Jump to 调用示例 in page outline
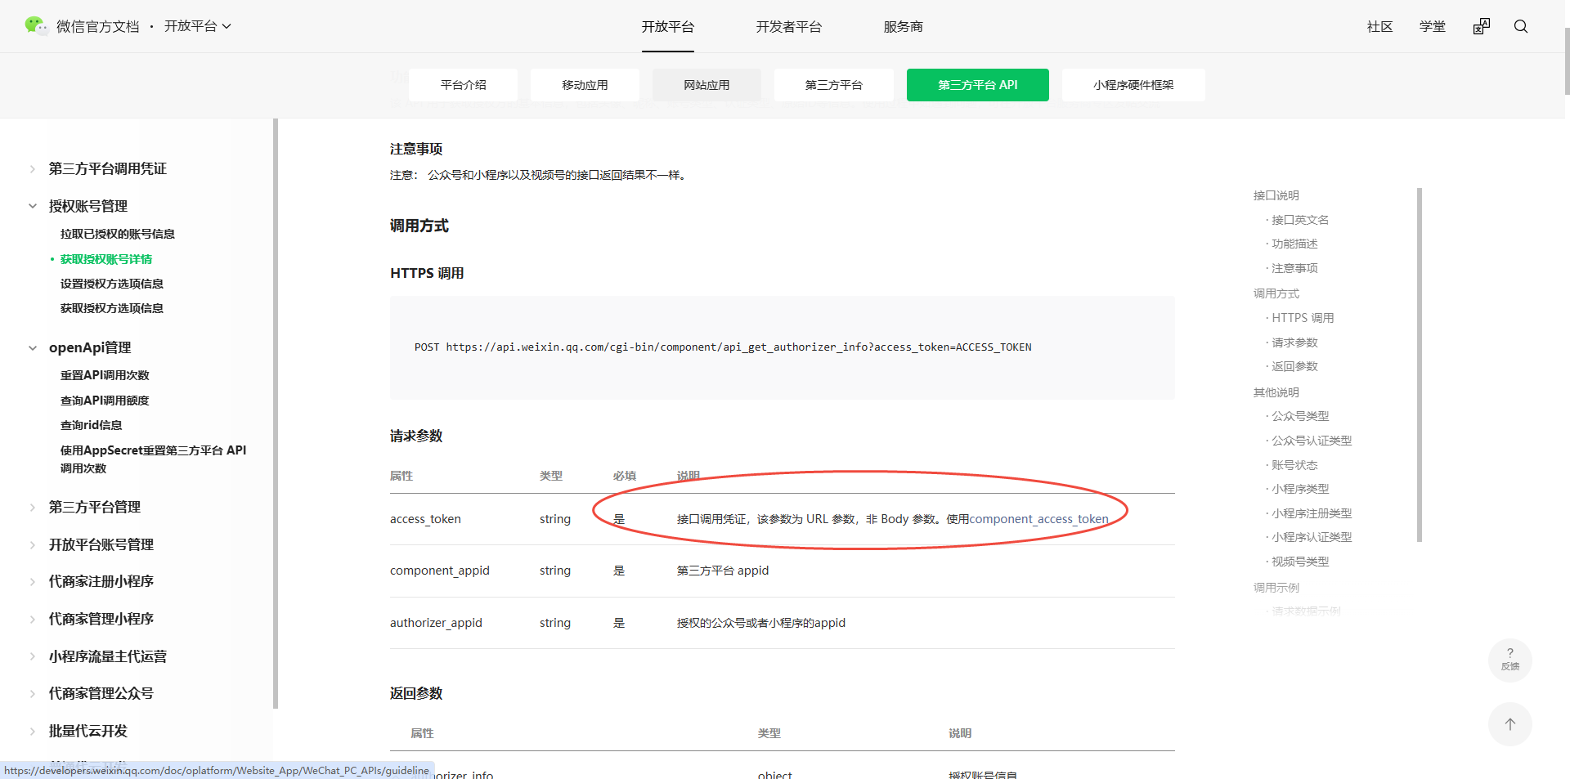Viewport: 1570px width, 779px height. [1276, 588]
